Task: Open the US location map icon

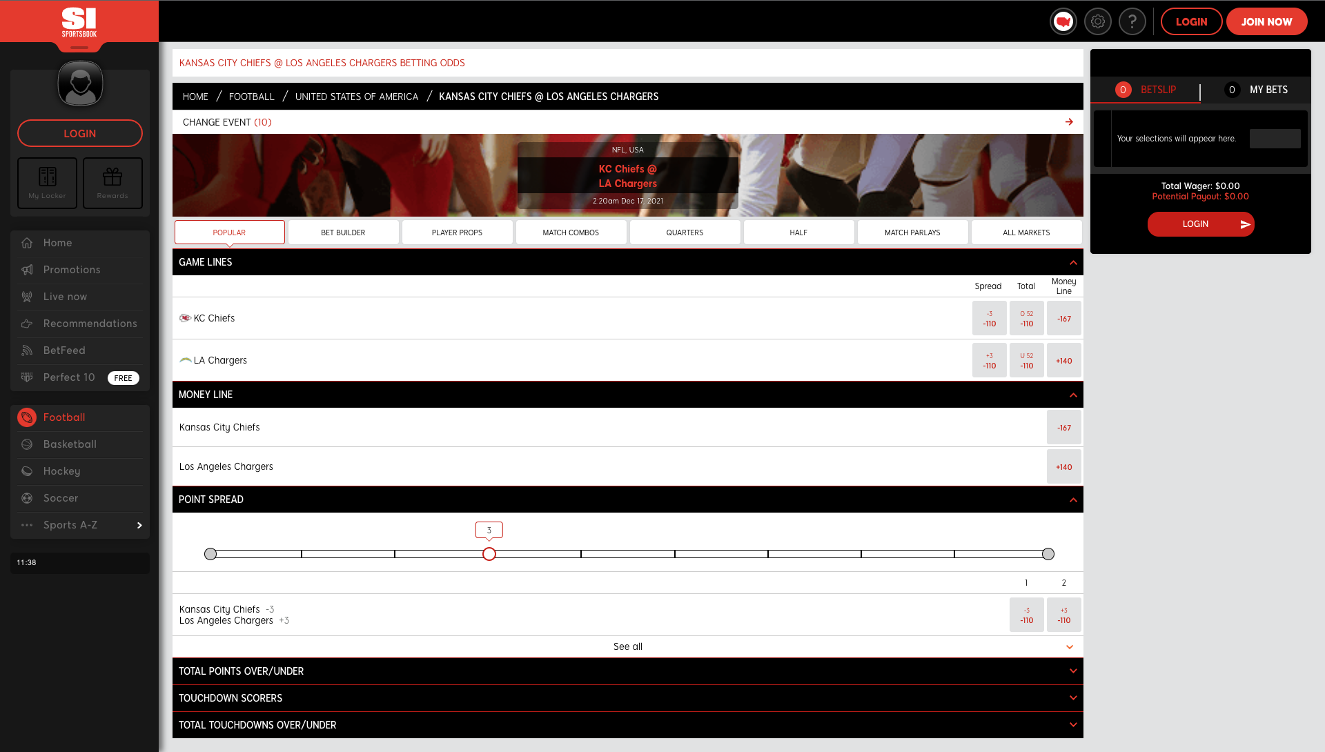Action: pyautogui.click(x=1063, y=21)
